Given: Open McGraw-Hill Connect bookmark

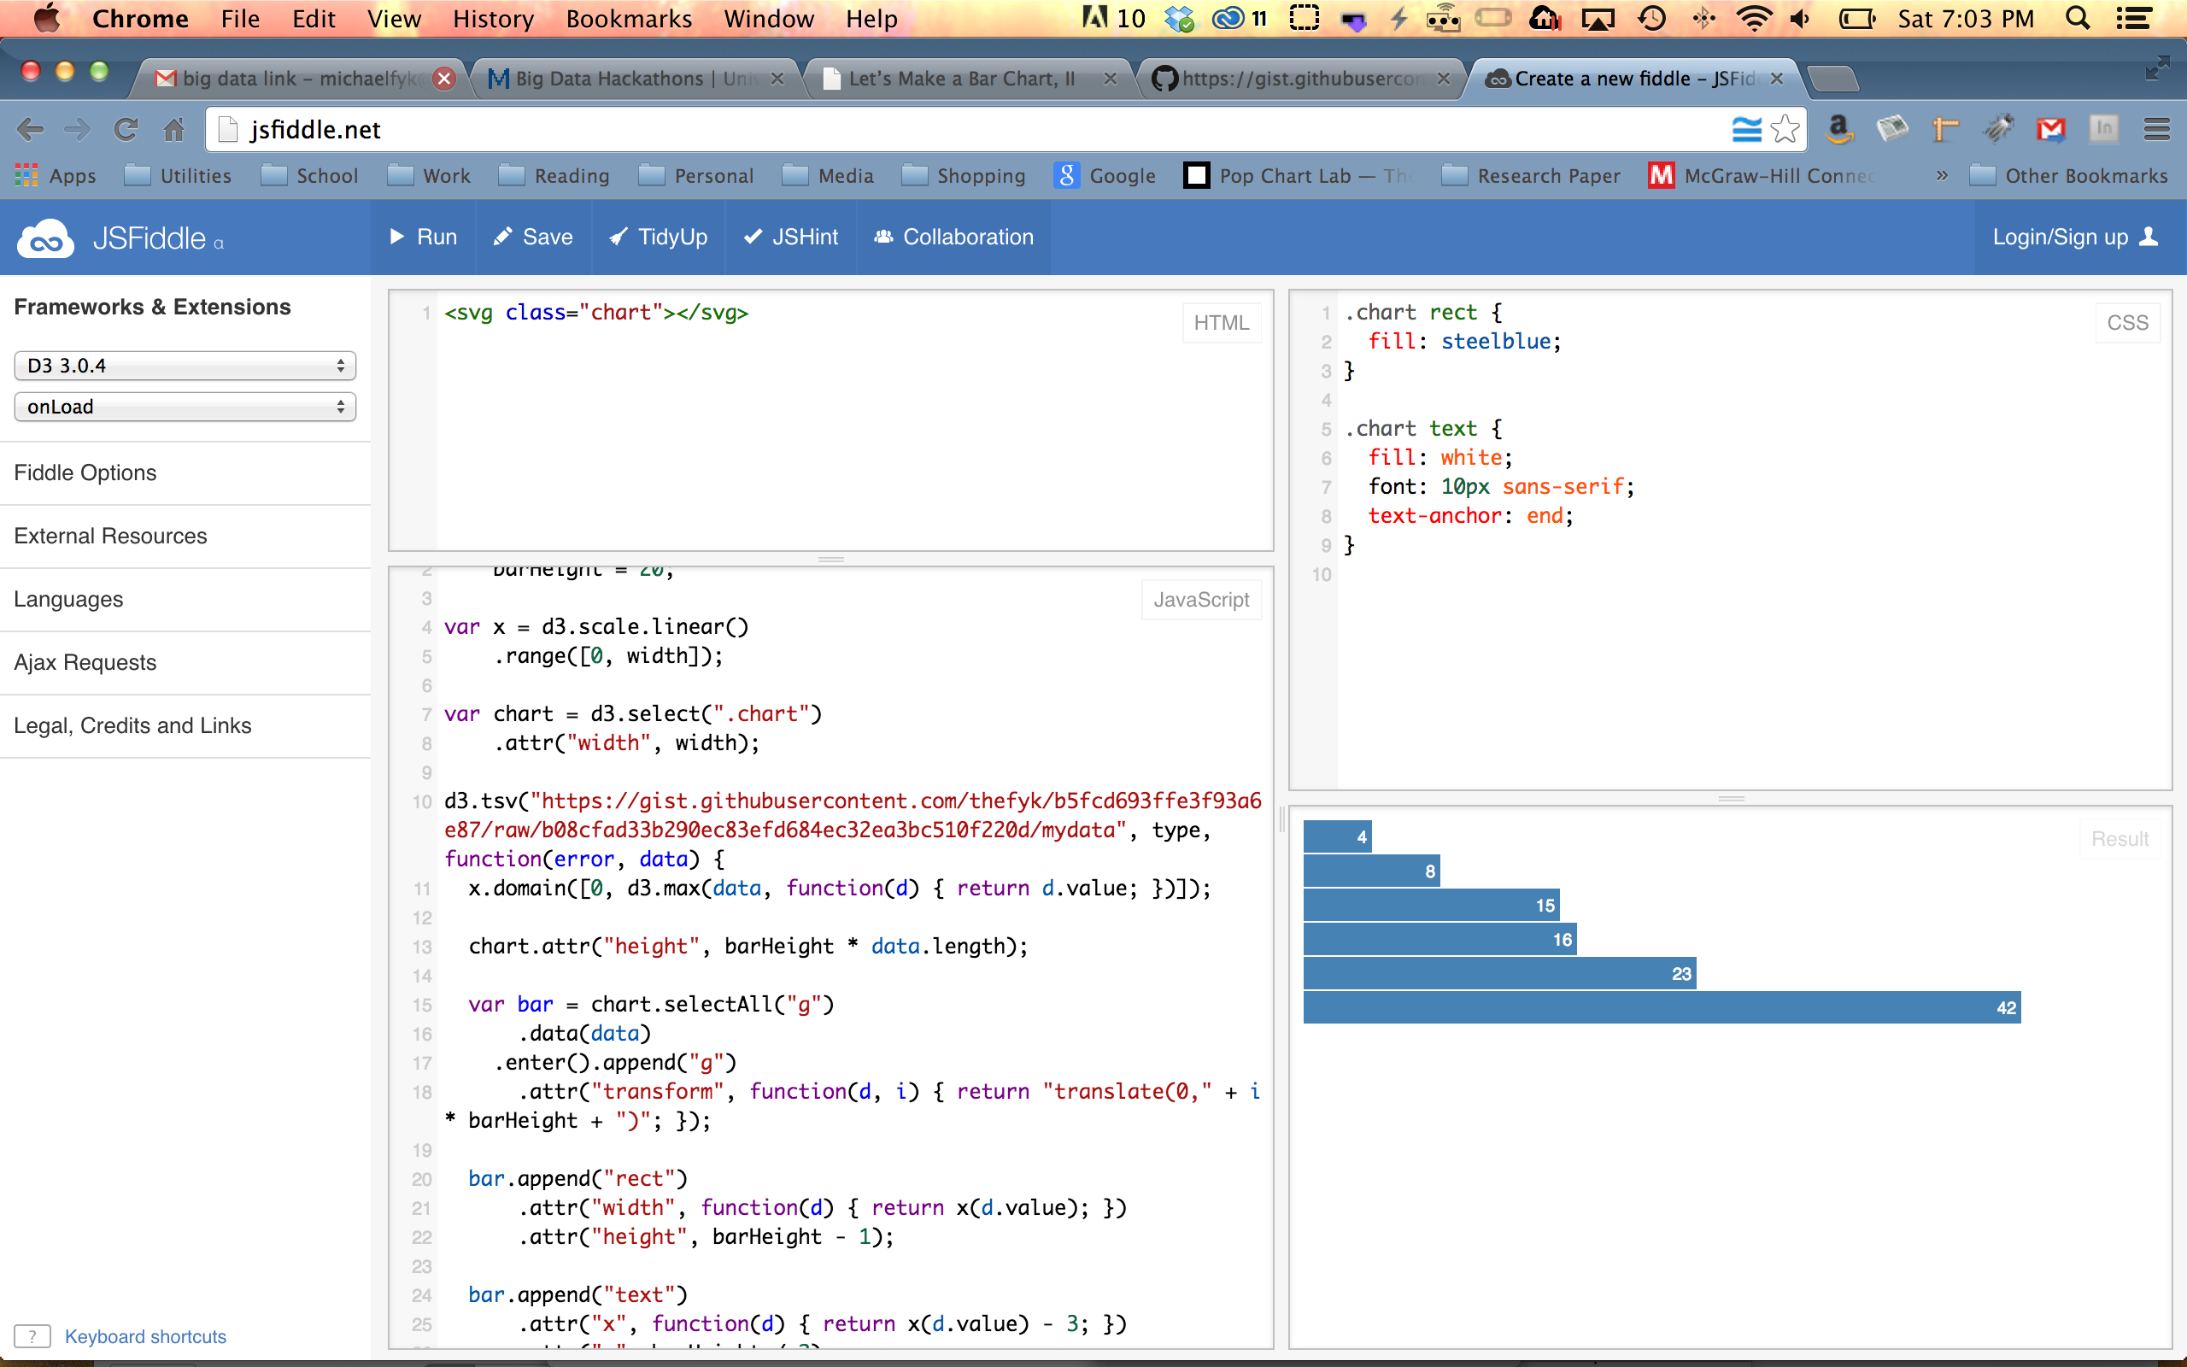Looking at the screenshot, I should (1762, 175).
